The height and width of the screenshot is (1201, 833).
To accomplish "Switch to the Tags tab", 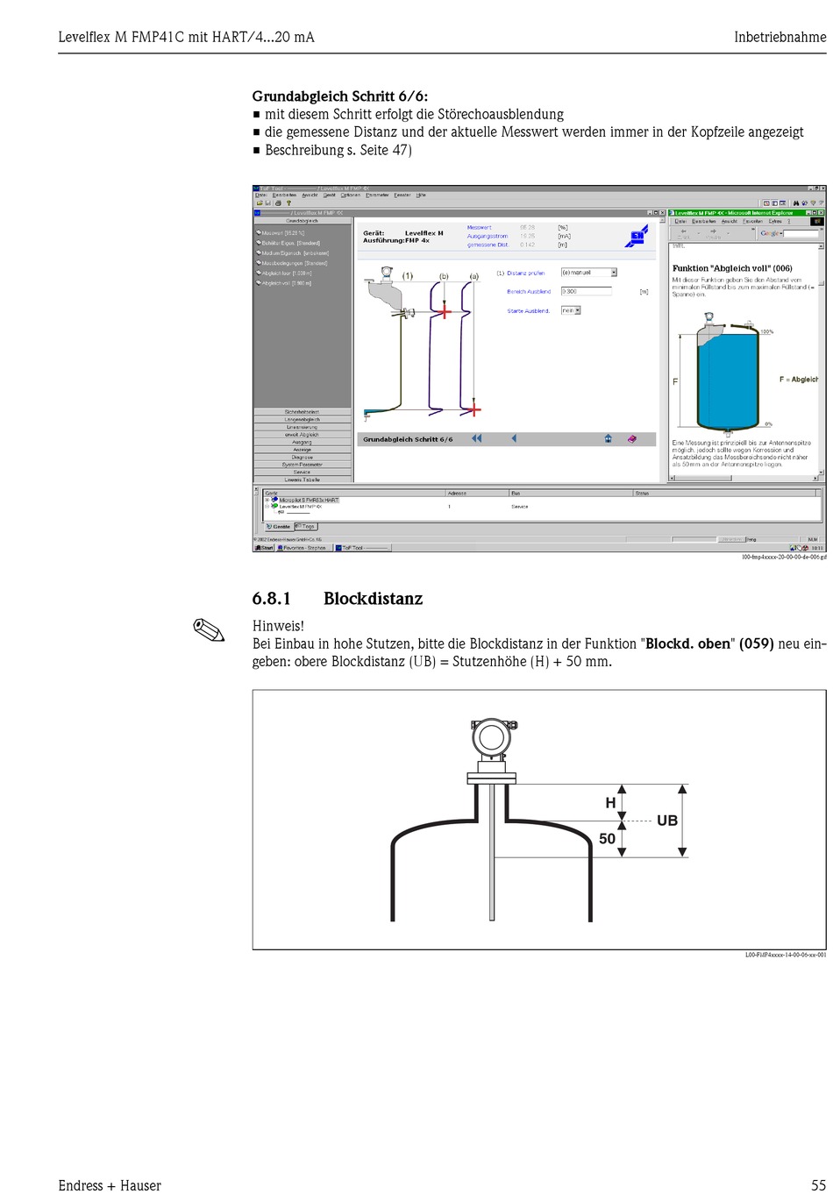I will (306, 527).
